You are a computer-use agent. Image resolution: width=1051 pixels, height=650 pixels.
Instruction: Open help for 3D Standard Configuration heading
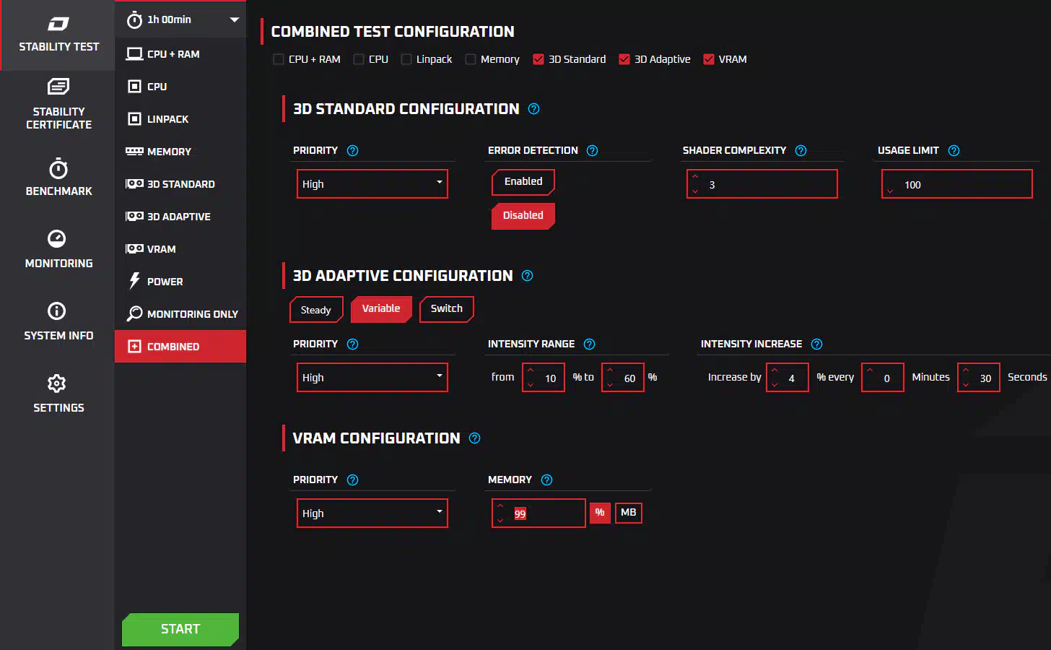[x=534, y=109]
